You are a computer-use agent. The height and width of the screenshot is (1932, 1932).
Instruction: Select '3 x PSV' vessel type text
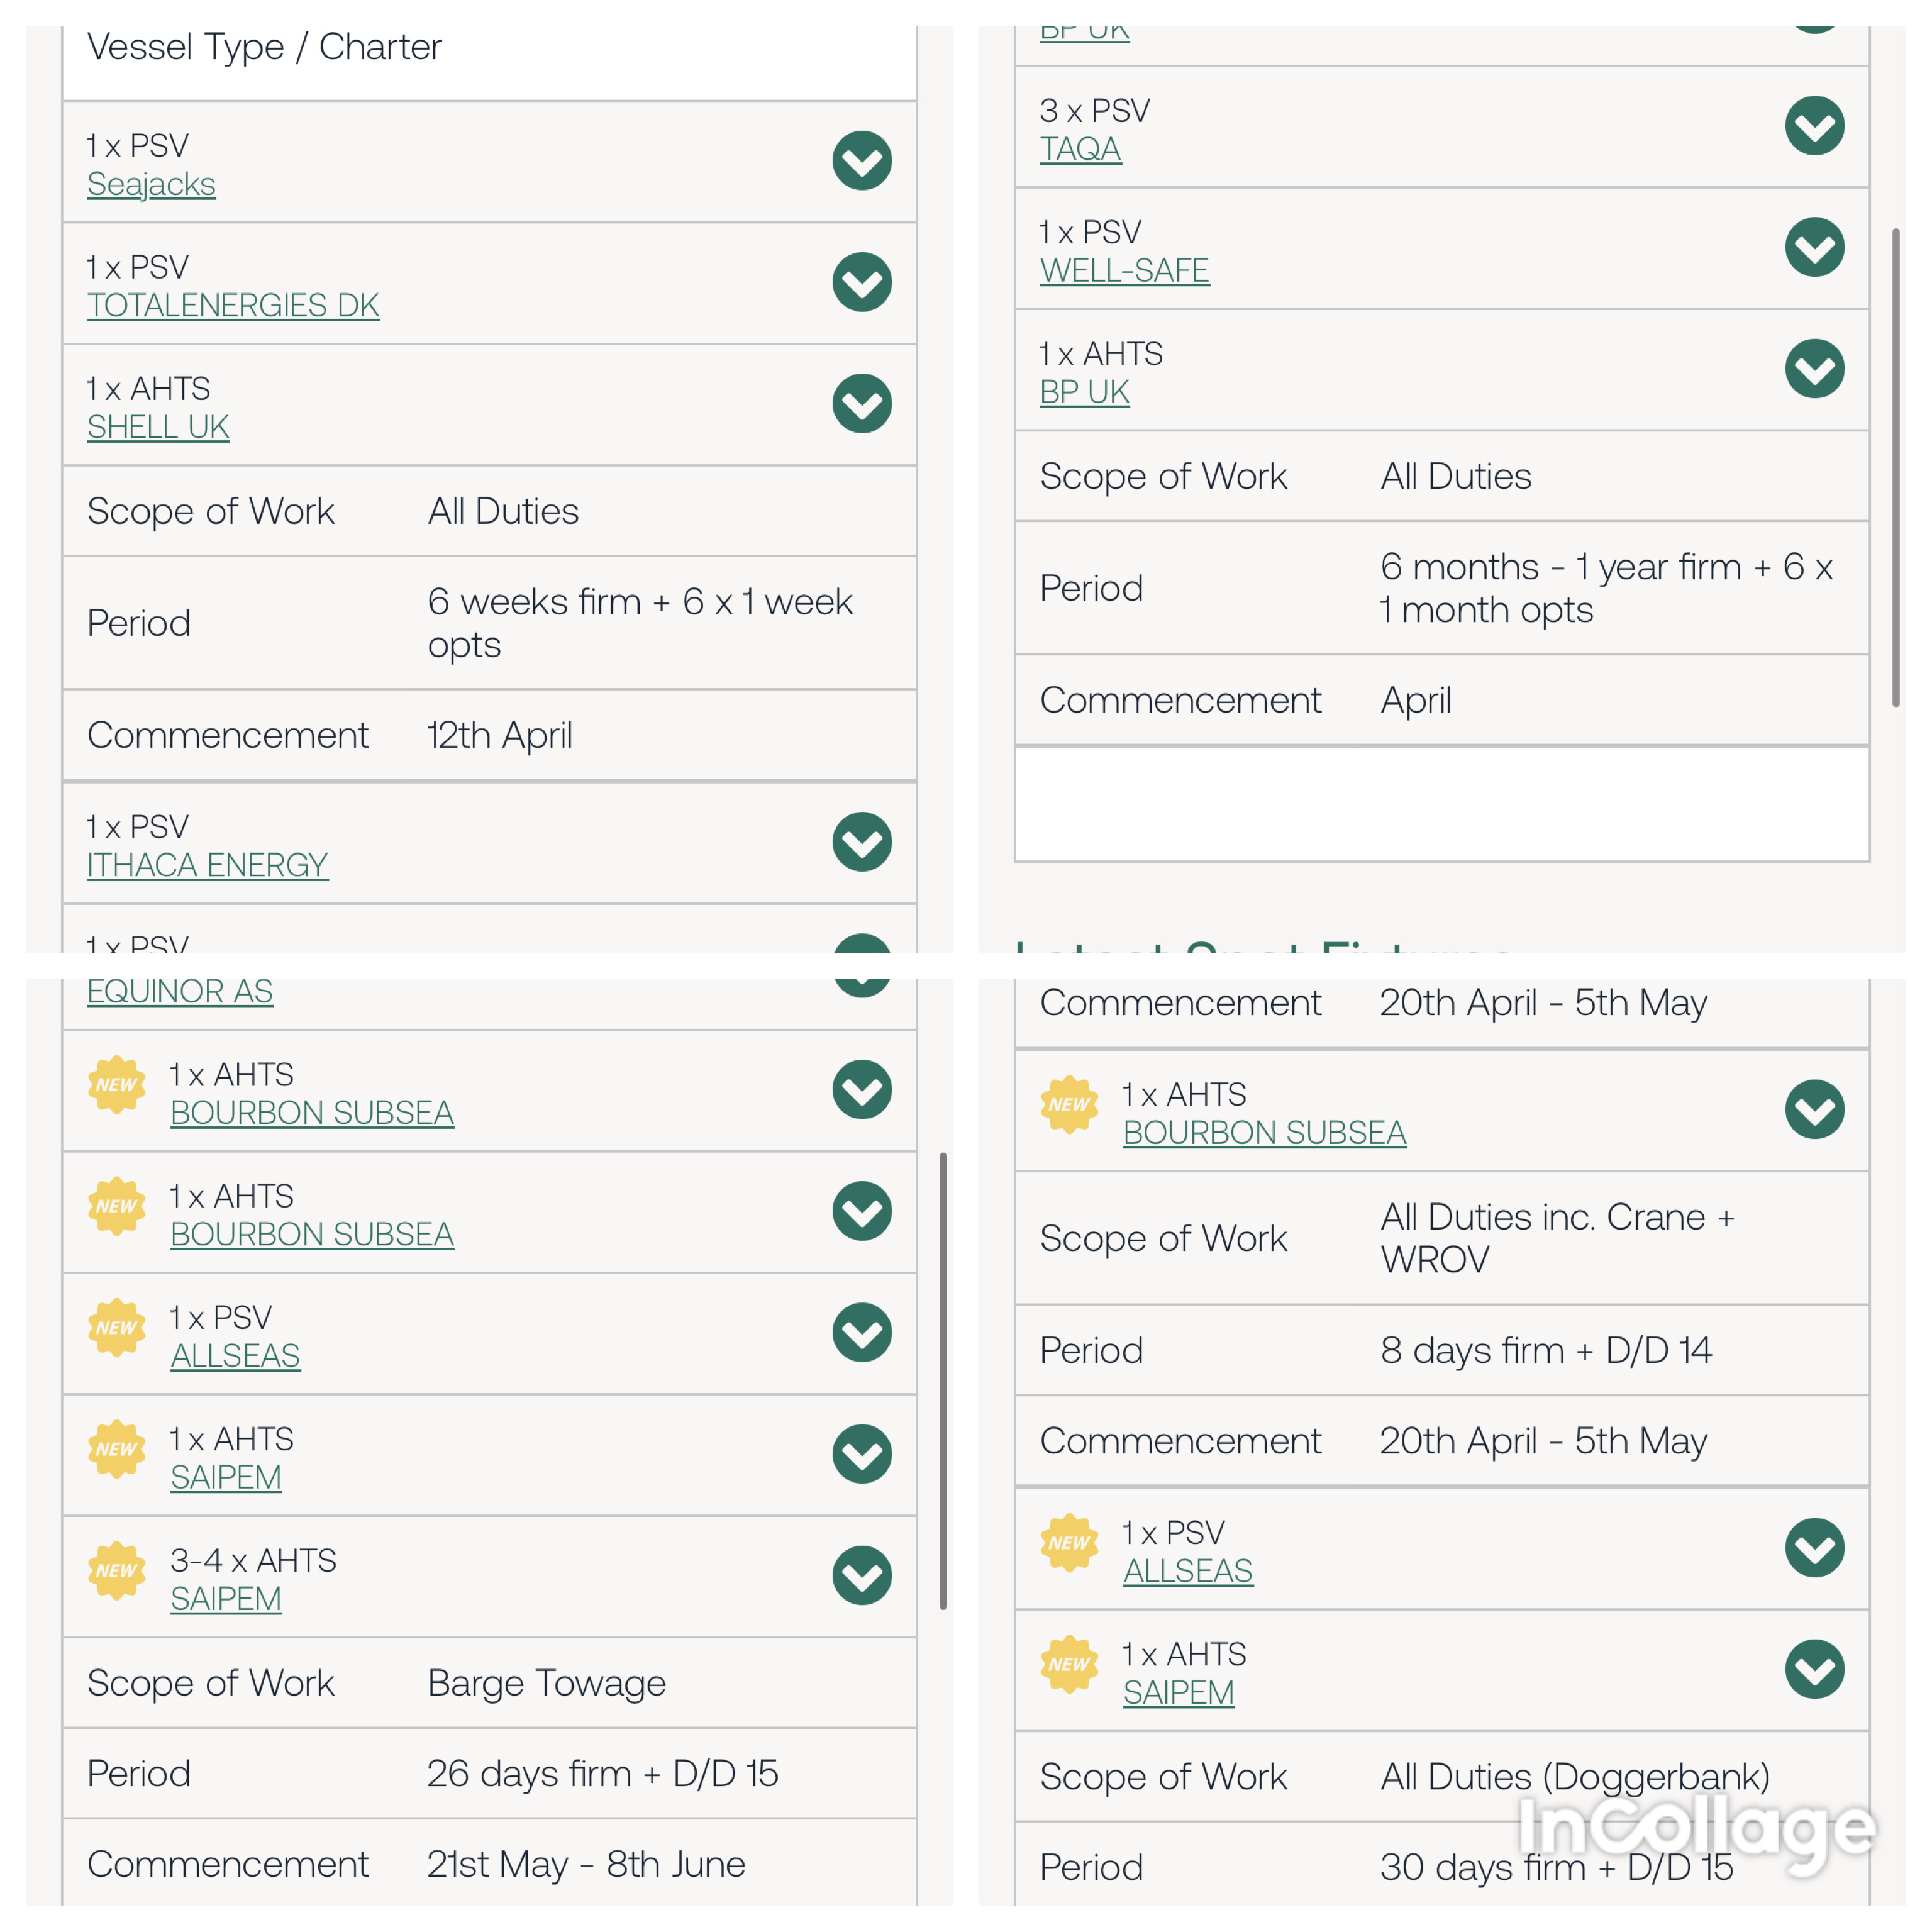(1095, 111)
